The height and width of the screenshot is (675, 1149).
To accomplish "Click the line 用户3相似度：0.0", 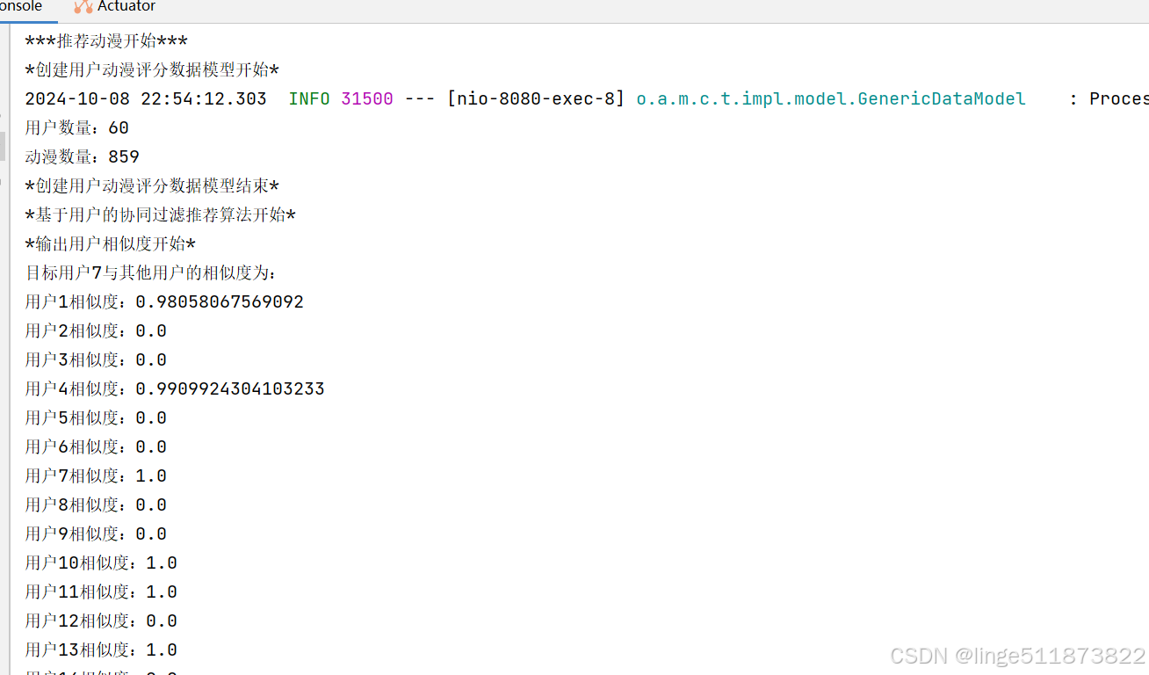I will click(96, 360).
